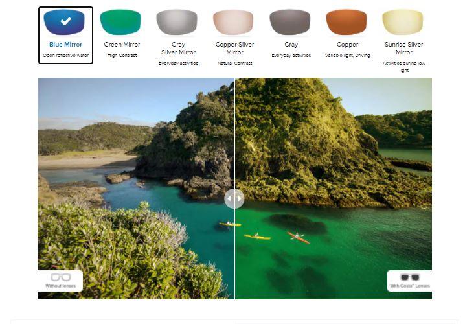Viewport: 476px width, 324px height.
Task: Click the Gray Everyday activities label
Action: point(291,55)
